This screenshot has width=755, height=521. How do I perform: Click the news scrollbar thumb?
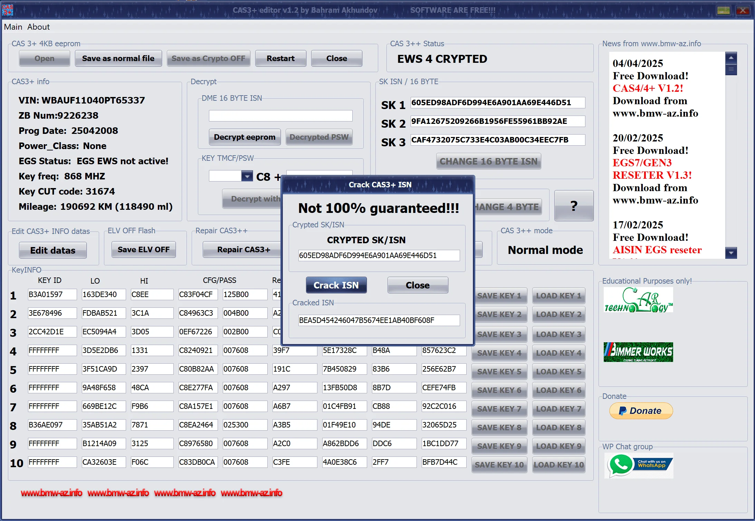coord(731,69)
